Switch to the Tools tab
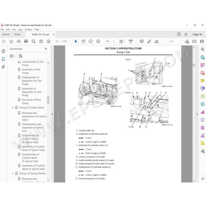This screenshot has height=206, width=206. pos(17,34)
